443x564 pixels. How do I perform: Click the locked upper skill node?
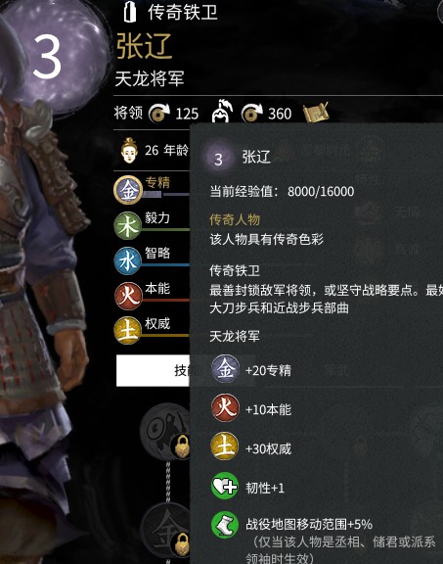[165, 432]
